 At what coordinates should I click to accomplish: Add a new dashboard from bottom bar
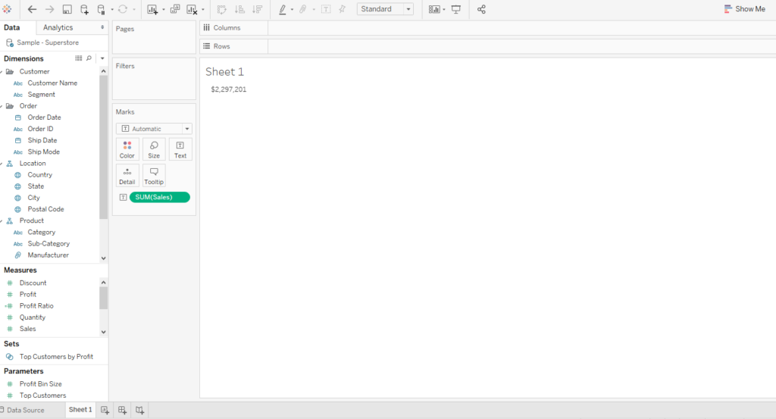click(x=122, y=410)
